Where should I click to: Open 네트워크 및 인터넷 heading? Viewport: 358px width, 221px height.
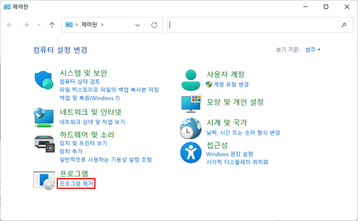91,112
